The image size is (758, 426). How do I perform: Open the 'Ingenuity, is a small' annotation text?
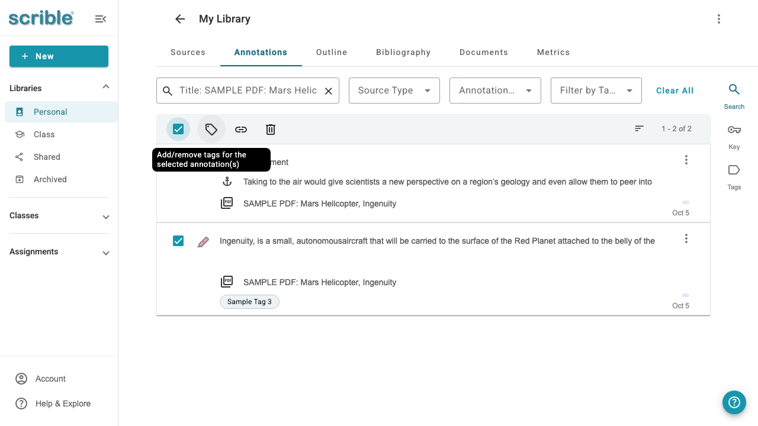(437, 241)
